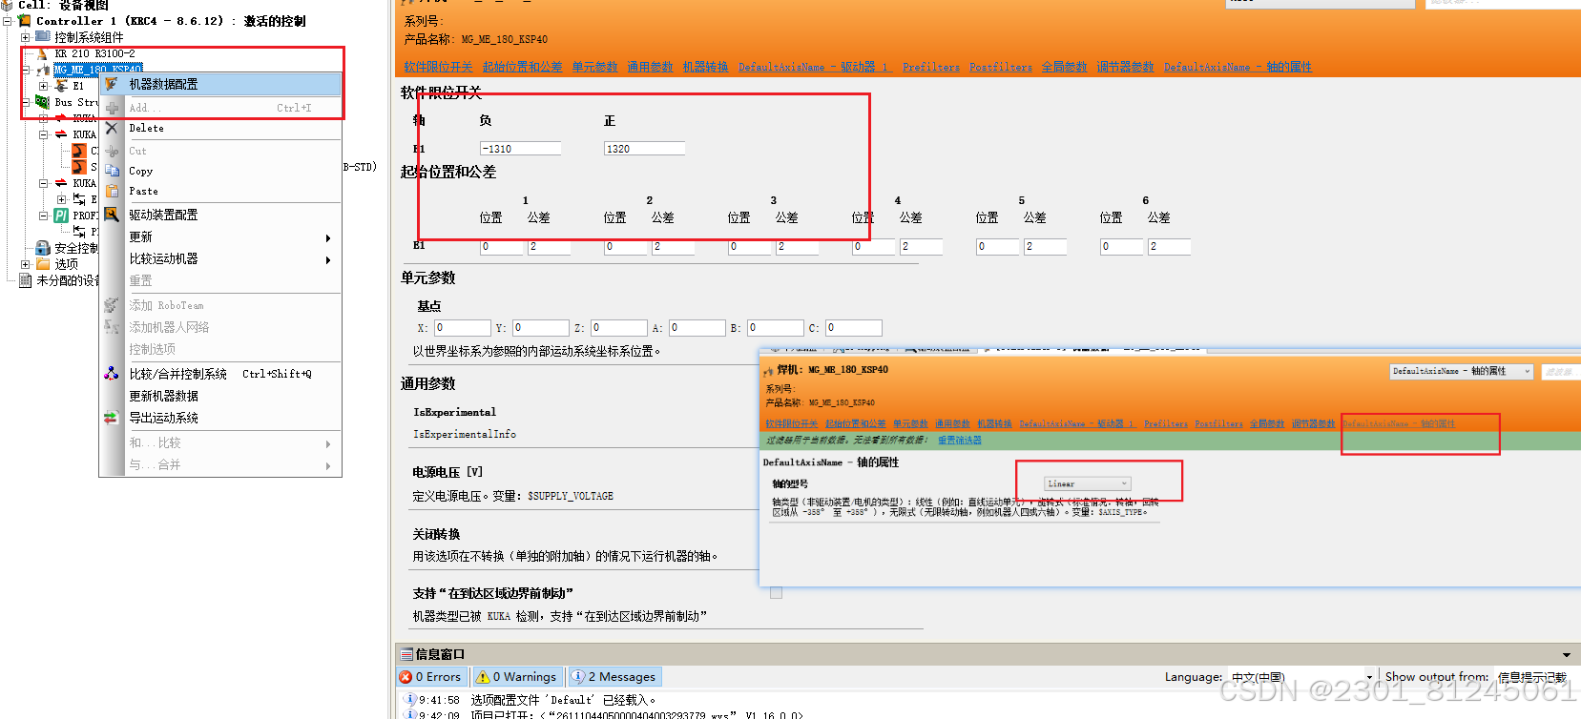Open the 调节器参数 link in top header

pyautogui.click(x=1125, y=67)
